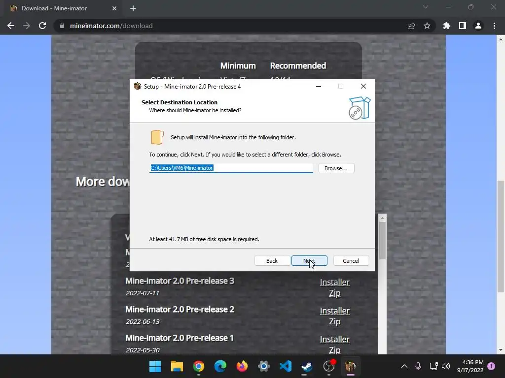Open the clock showing 4:36 PM
The width and height of the screenshot is (505, 378).
pos(470,366)
